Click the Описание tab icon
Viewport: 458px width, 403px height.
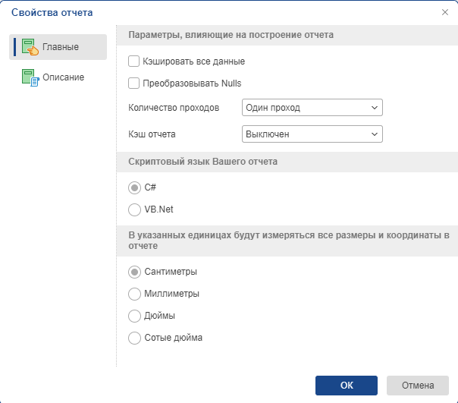point(30,77)
